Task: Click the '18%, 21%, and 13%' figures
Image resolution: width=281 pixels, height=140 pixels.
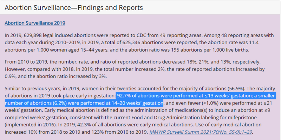Action: point(203,62)
